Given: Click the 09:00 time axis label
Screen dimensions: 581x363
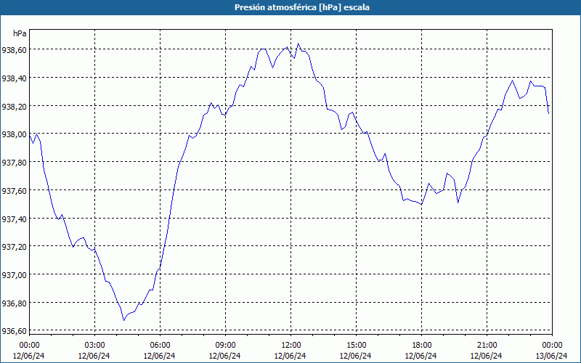Looking at the screenshot, I should [x=226, y=345].
